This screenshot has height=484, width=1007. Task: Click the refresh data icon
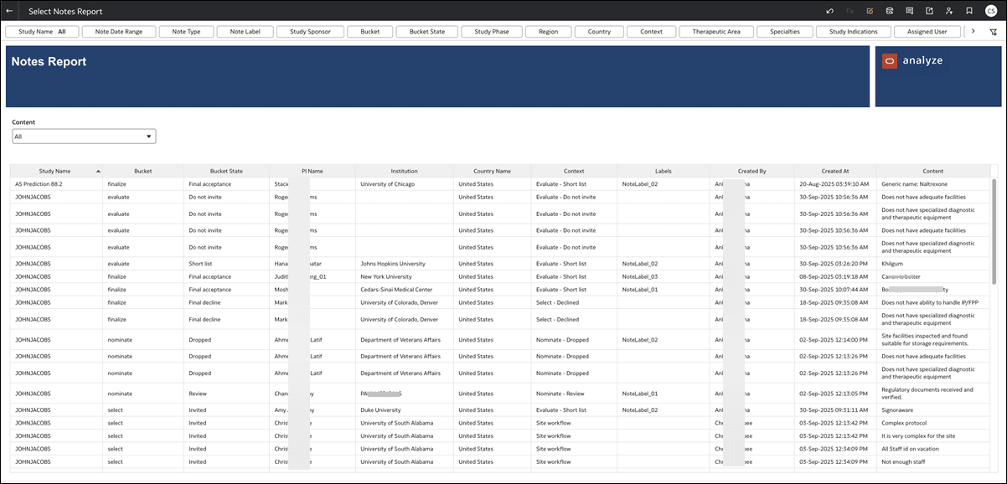coord(890,11)
